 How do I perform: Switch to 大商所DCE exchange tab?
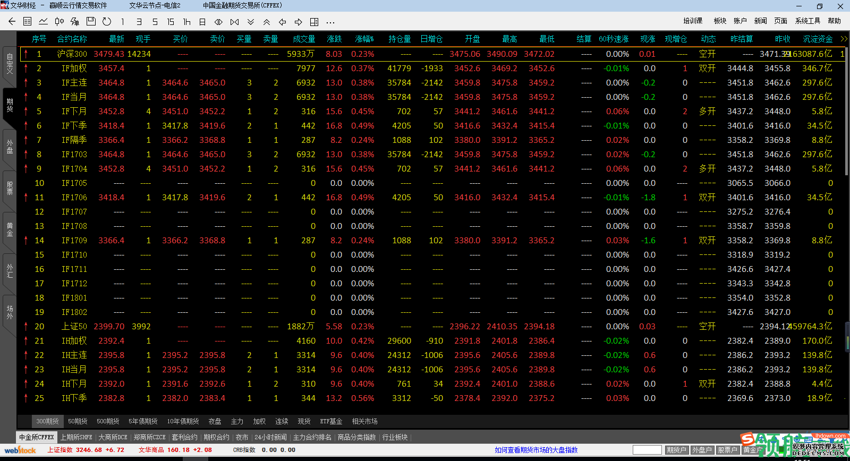tap(113, 437)
